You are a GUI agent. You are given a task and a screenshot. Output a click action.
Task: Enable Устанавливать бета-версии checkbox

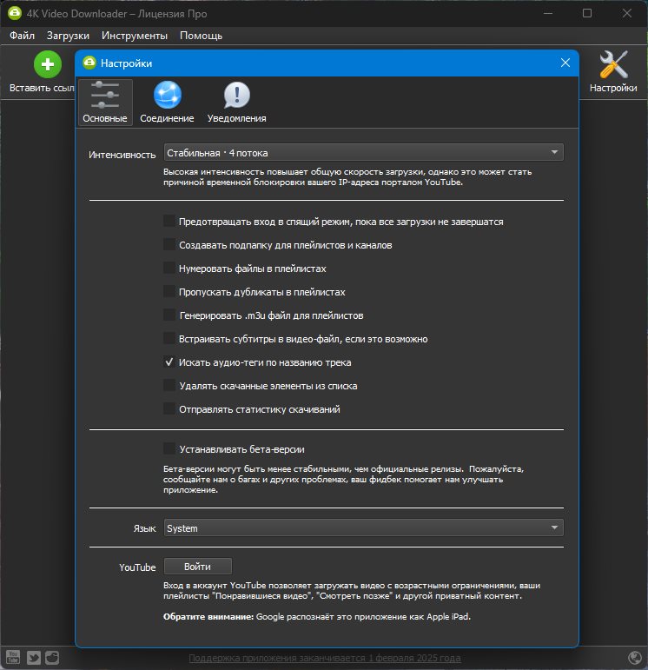pos(169,448)
